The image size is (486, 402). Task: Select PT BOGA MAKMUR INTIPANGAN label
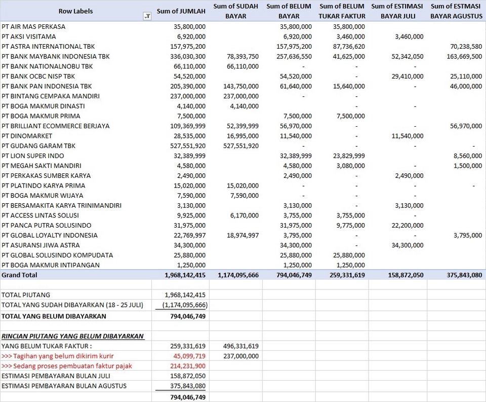tap(51, 265)
